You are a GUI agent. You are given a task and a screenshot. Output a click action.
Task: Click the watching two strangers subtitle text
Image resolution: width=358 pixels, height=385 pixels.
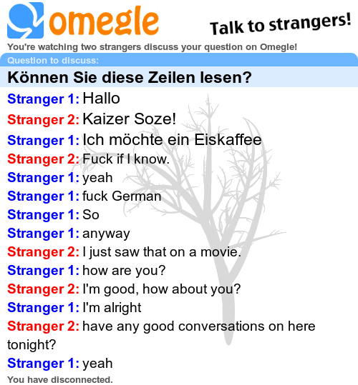(152, 46)
